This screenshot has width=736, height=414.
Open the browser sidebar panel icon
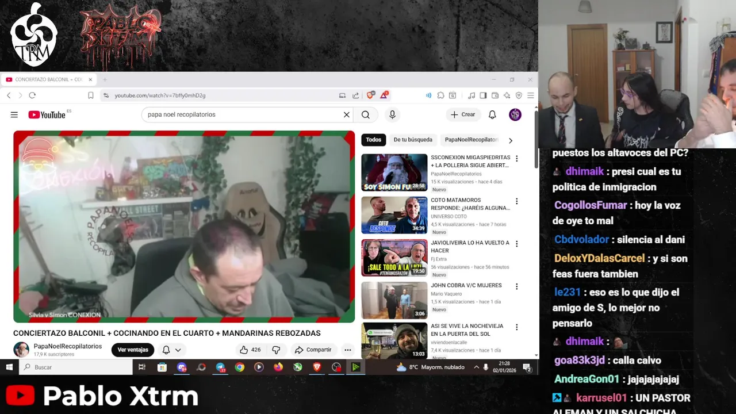[x=483, y=95]
